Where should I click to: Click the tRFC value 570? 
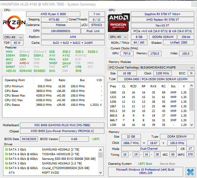(190, 155)
